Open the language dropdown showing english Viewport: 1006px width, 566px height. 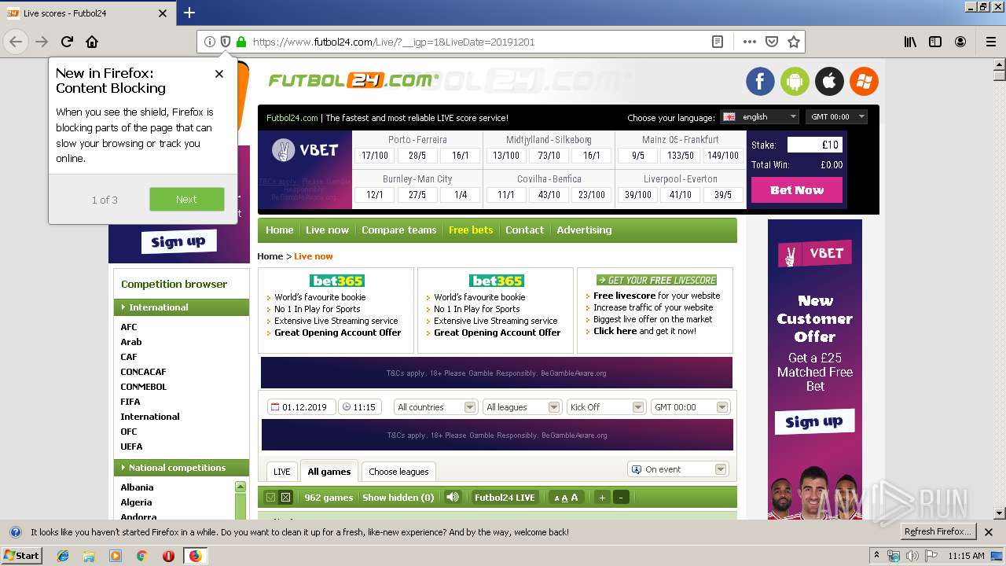click(x=760, y=116)
